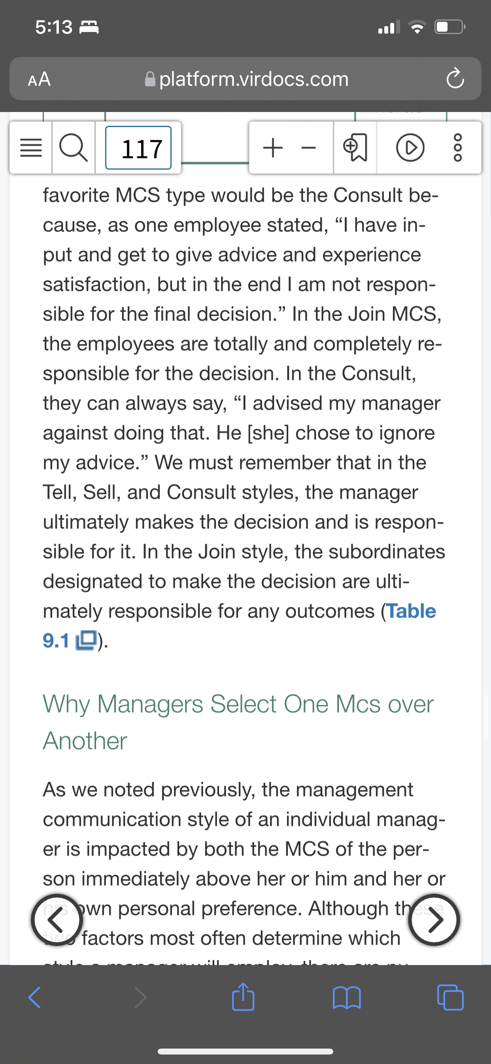
Task: Tap the platform.virdocs.com address bar
Action: pos(246,79)
